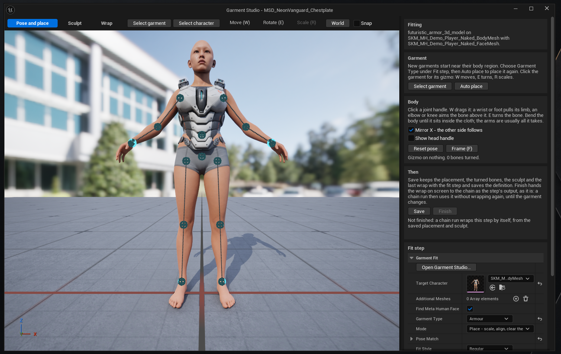Click the Unreal Engine logo in title bar

pyautogui.click(x=10, y=10)
